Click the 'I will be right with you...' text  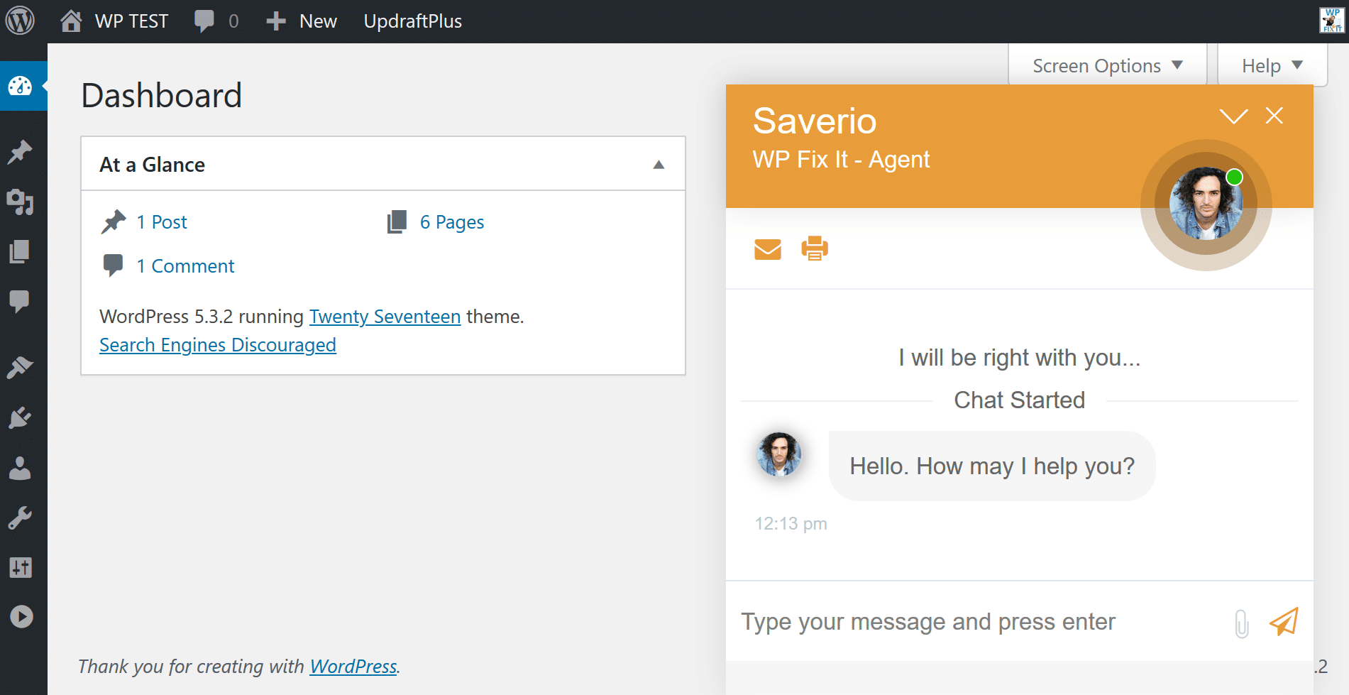tap(1020, 358)
